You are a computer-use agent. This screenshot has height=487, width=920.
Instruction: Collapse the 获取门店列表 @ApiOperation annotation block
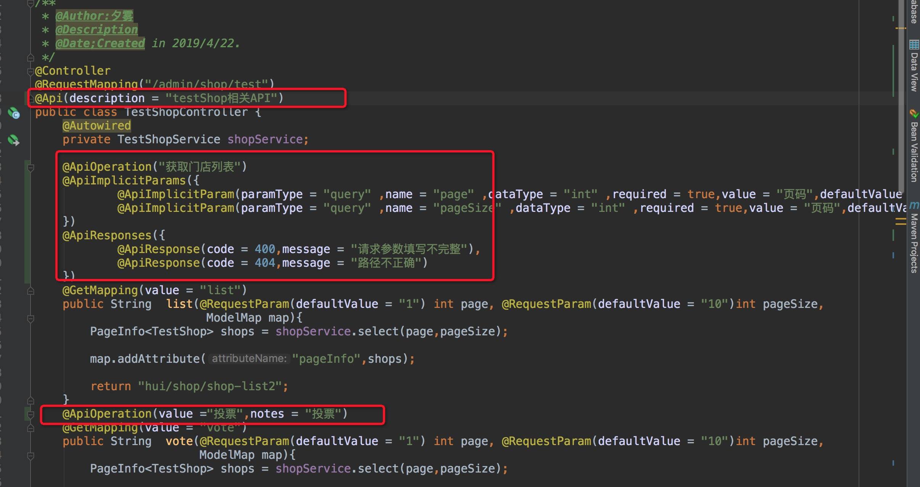31,168
